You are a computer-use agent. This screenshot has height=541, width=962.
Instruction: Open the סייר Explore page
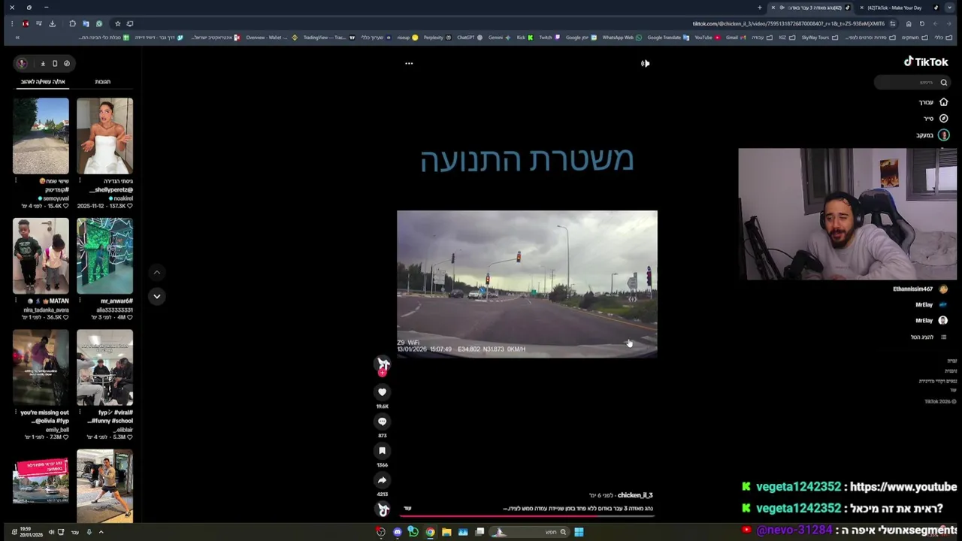click(935, 119)
